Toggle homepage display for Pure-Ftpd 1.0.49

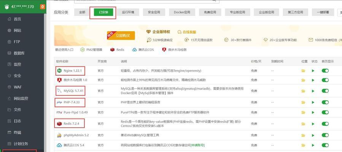tap(325, 112)
